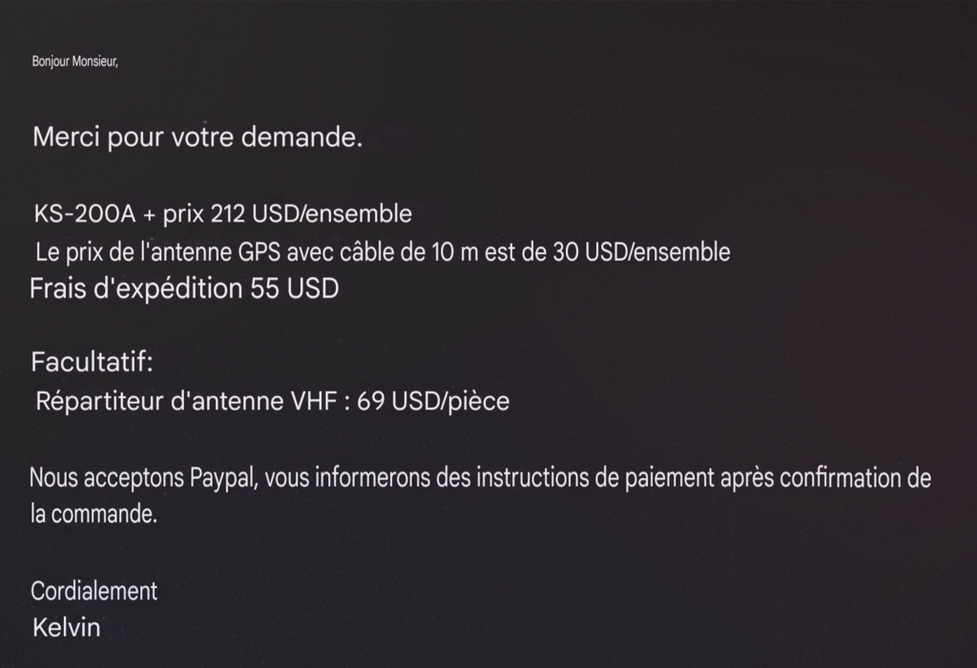Click the line 'Frais d'expédition 55 USD'
This screenshot has width=977, height=668.
click(x=184, y=289)
